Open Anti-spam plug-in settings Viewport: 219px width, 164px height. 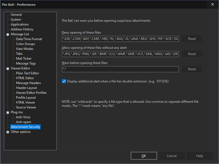(x=24, y=122)
